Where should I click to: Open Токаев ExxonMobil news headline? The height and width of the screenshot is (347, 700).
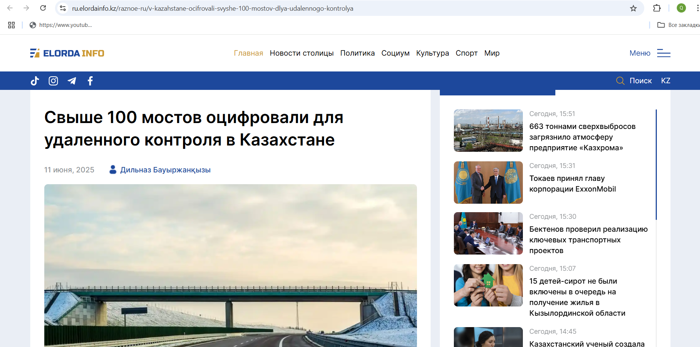point(572,183)
